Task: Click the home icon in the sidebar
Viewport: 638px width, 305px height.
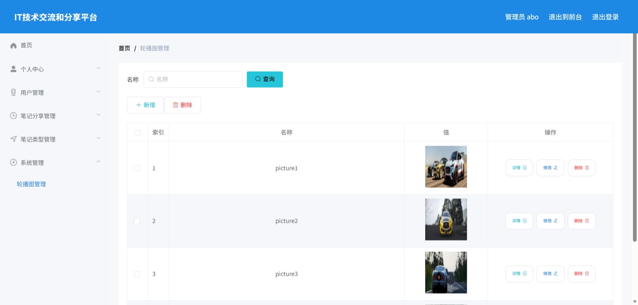Action: coord(13,46)
